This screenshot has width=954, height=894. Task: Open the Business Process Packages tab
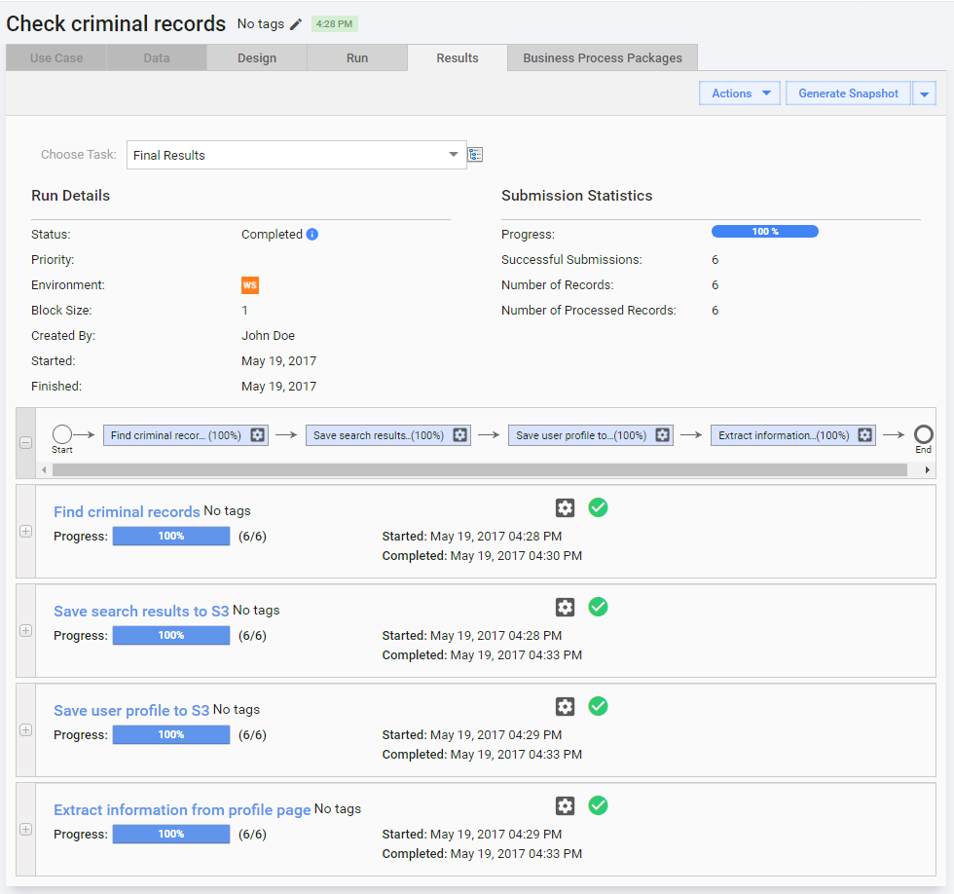click(x=603, y=57)
